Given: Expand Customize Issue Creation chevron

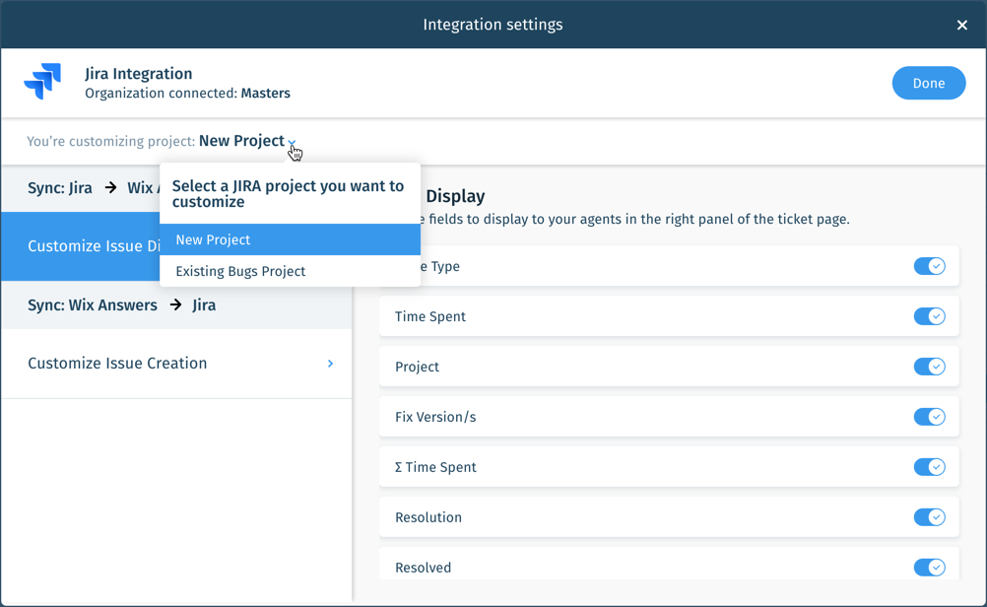Looking at the screenshot, I should (330, 364).
